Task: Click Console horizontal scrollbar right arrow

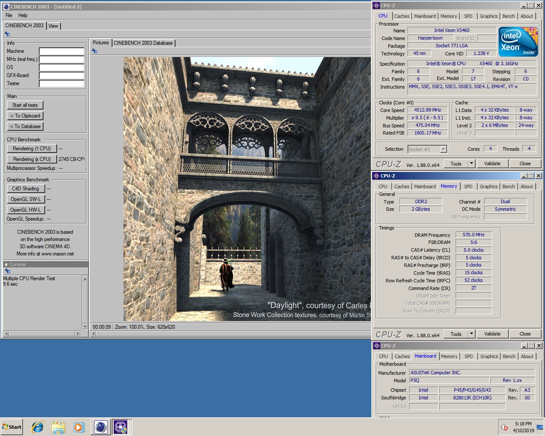Action: 77,333
